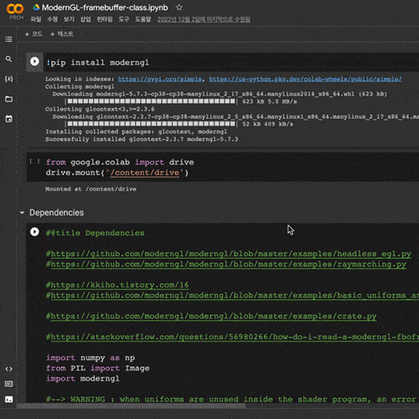Open the basic_uniforms GitHub example link

pyautogui.click(x=235, y=296)
